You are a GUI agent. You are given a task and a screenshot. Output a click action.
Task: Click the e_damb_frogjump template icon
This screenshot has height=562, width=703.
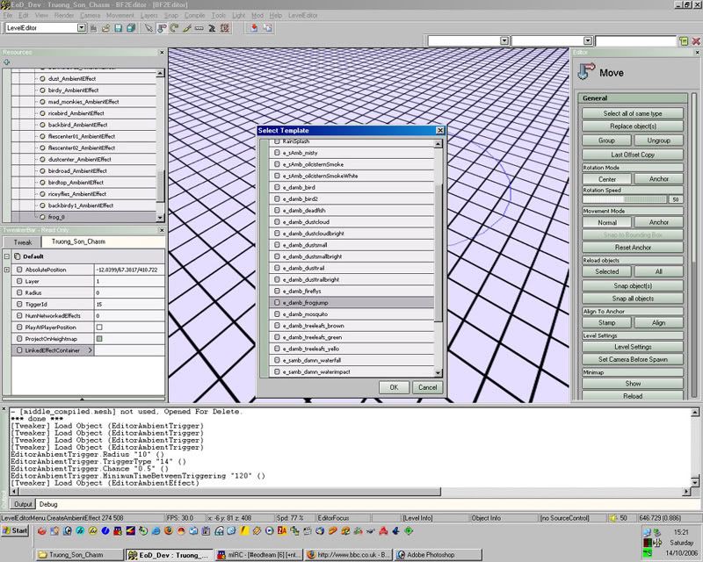[x=277, y=302]
